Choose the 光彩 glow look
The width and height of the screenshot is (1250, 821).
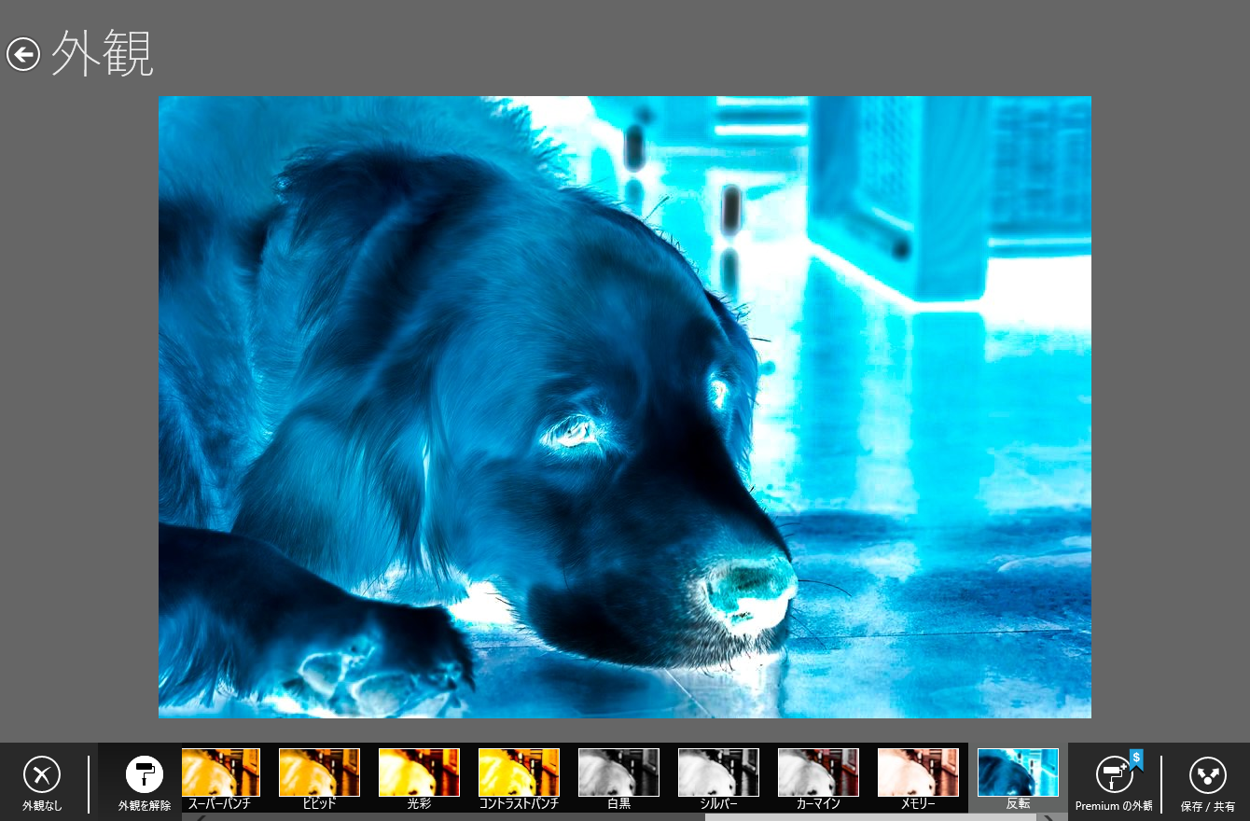(419, 772)
